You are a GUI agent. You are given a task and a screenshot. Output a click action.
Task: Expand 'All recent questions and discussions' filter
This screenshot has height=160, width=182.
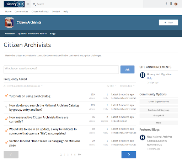pyautogui.click(x=23, y=86)
